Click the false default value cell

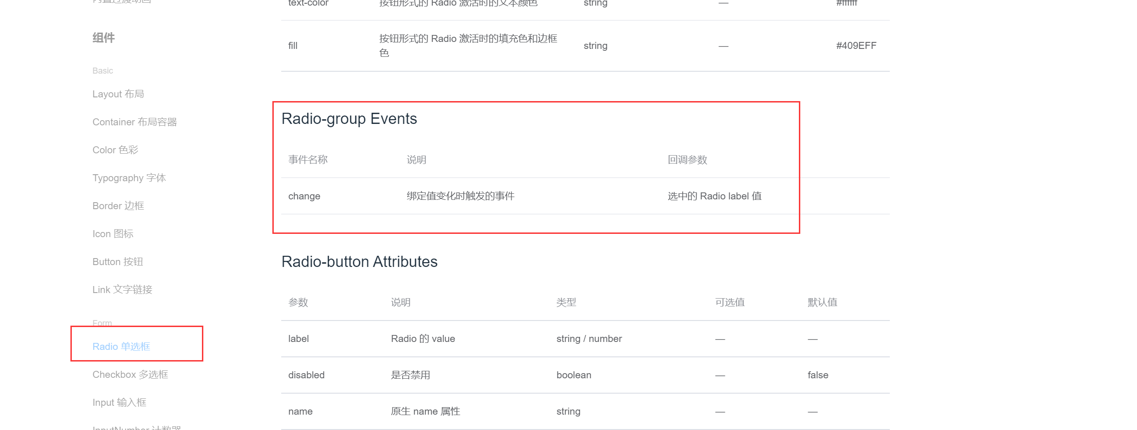click(x=818, y=375)
